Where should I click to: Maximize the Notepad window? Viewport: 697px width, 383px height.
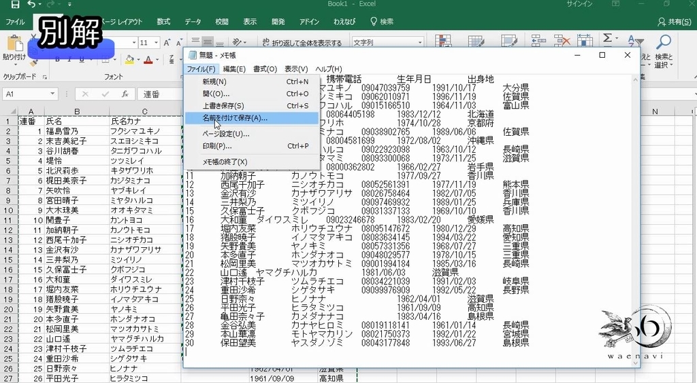(602, 55)
